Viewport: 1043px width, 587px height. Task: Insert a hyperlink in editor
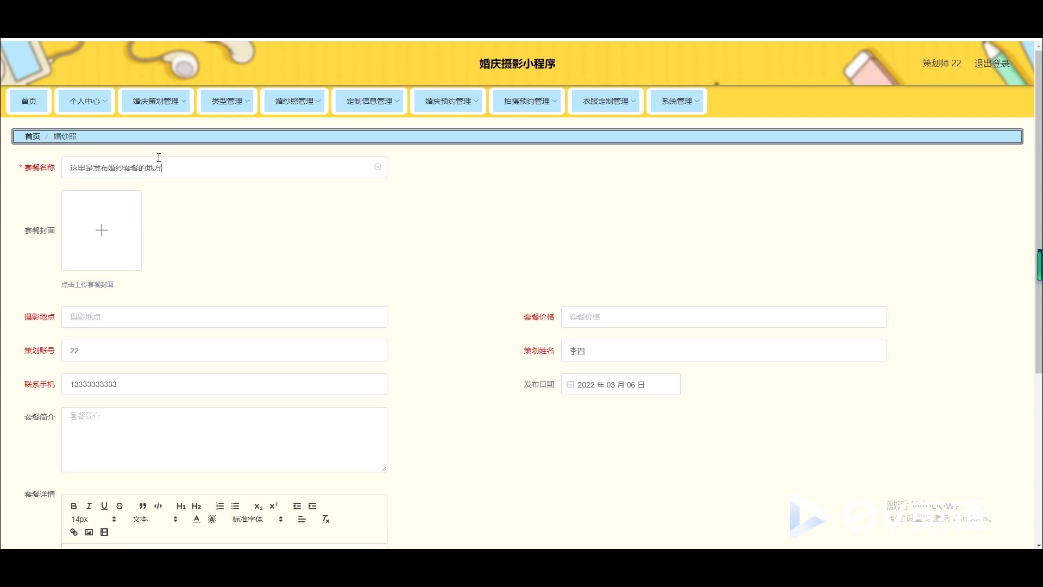click(x=74, y=532)
